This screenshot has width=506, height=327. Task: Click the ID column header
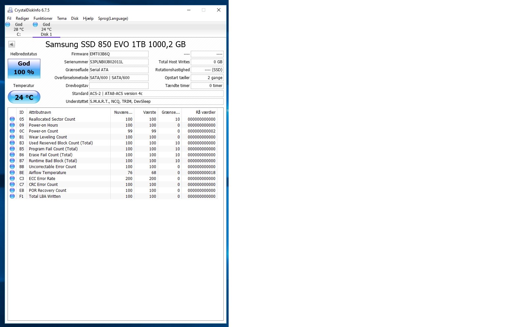tap(21, 112)
